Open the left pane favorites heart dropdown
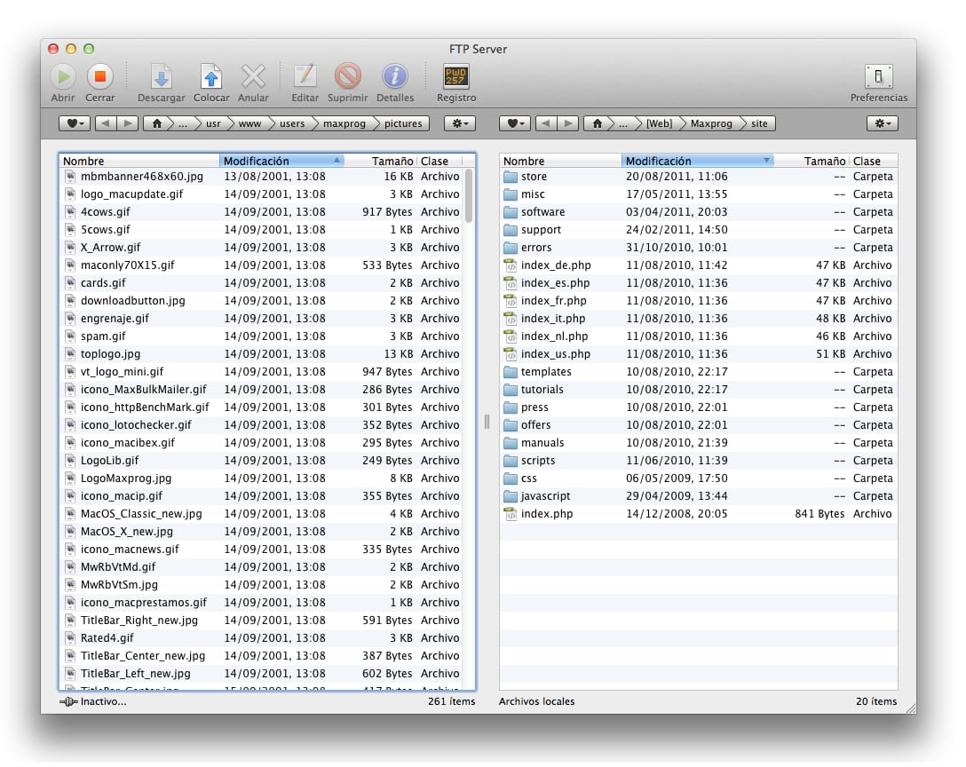Viewport: 966px width, 767px height. click(75, 123)
